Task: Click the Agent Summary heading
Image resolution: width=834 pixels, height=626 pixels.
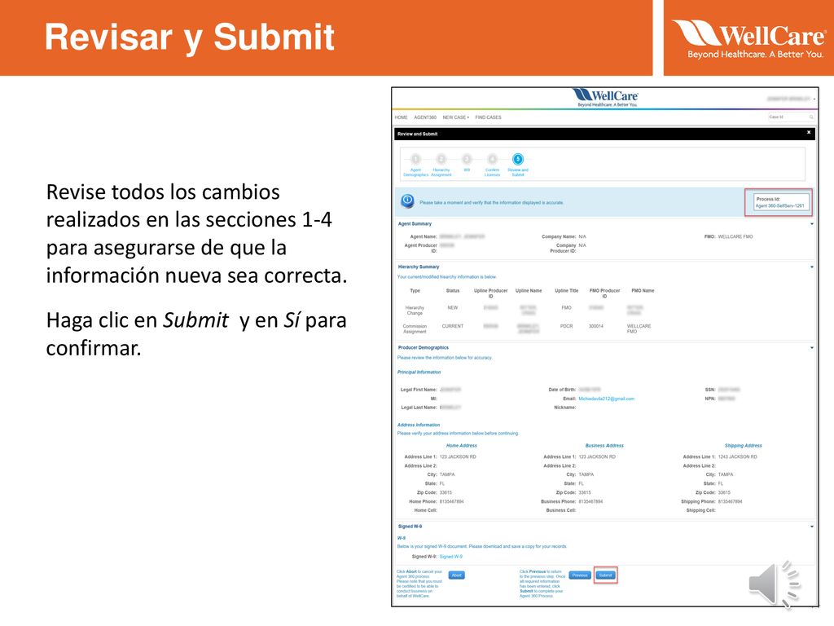Action: click(415, 224)
